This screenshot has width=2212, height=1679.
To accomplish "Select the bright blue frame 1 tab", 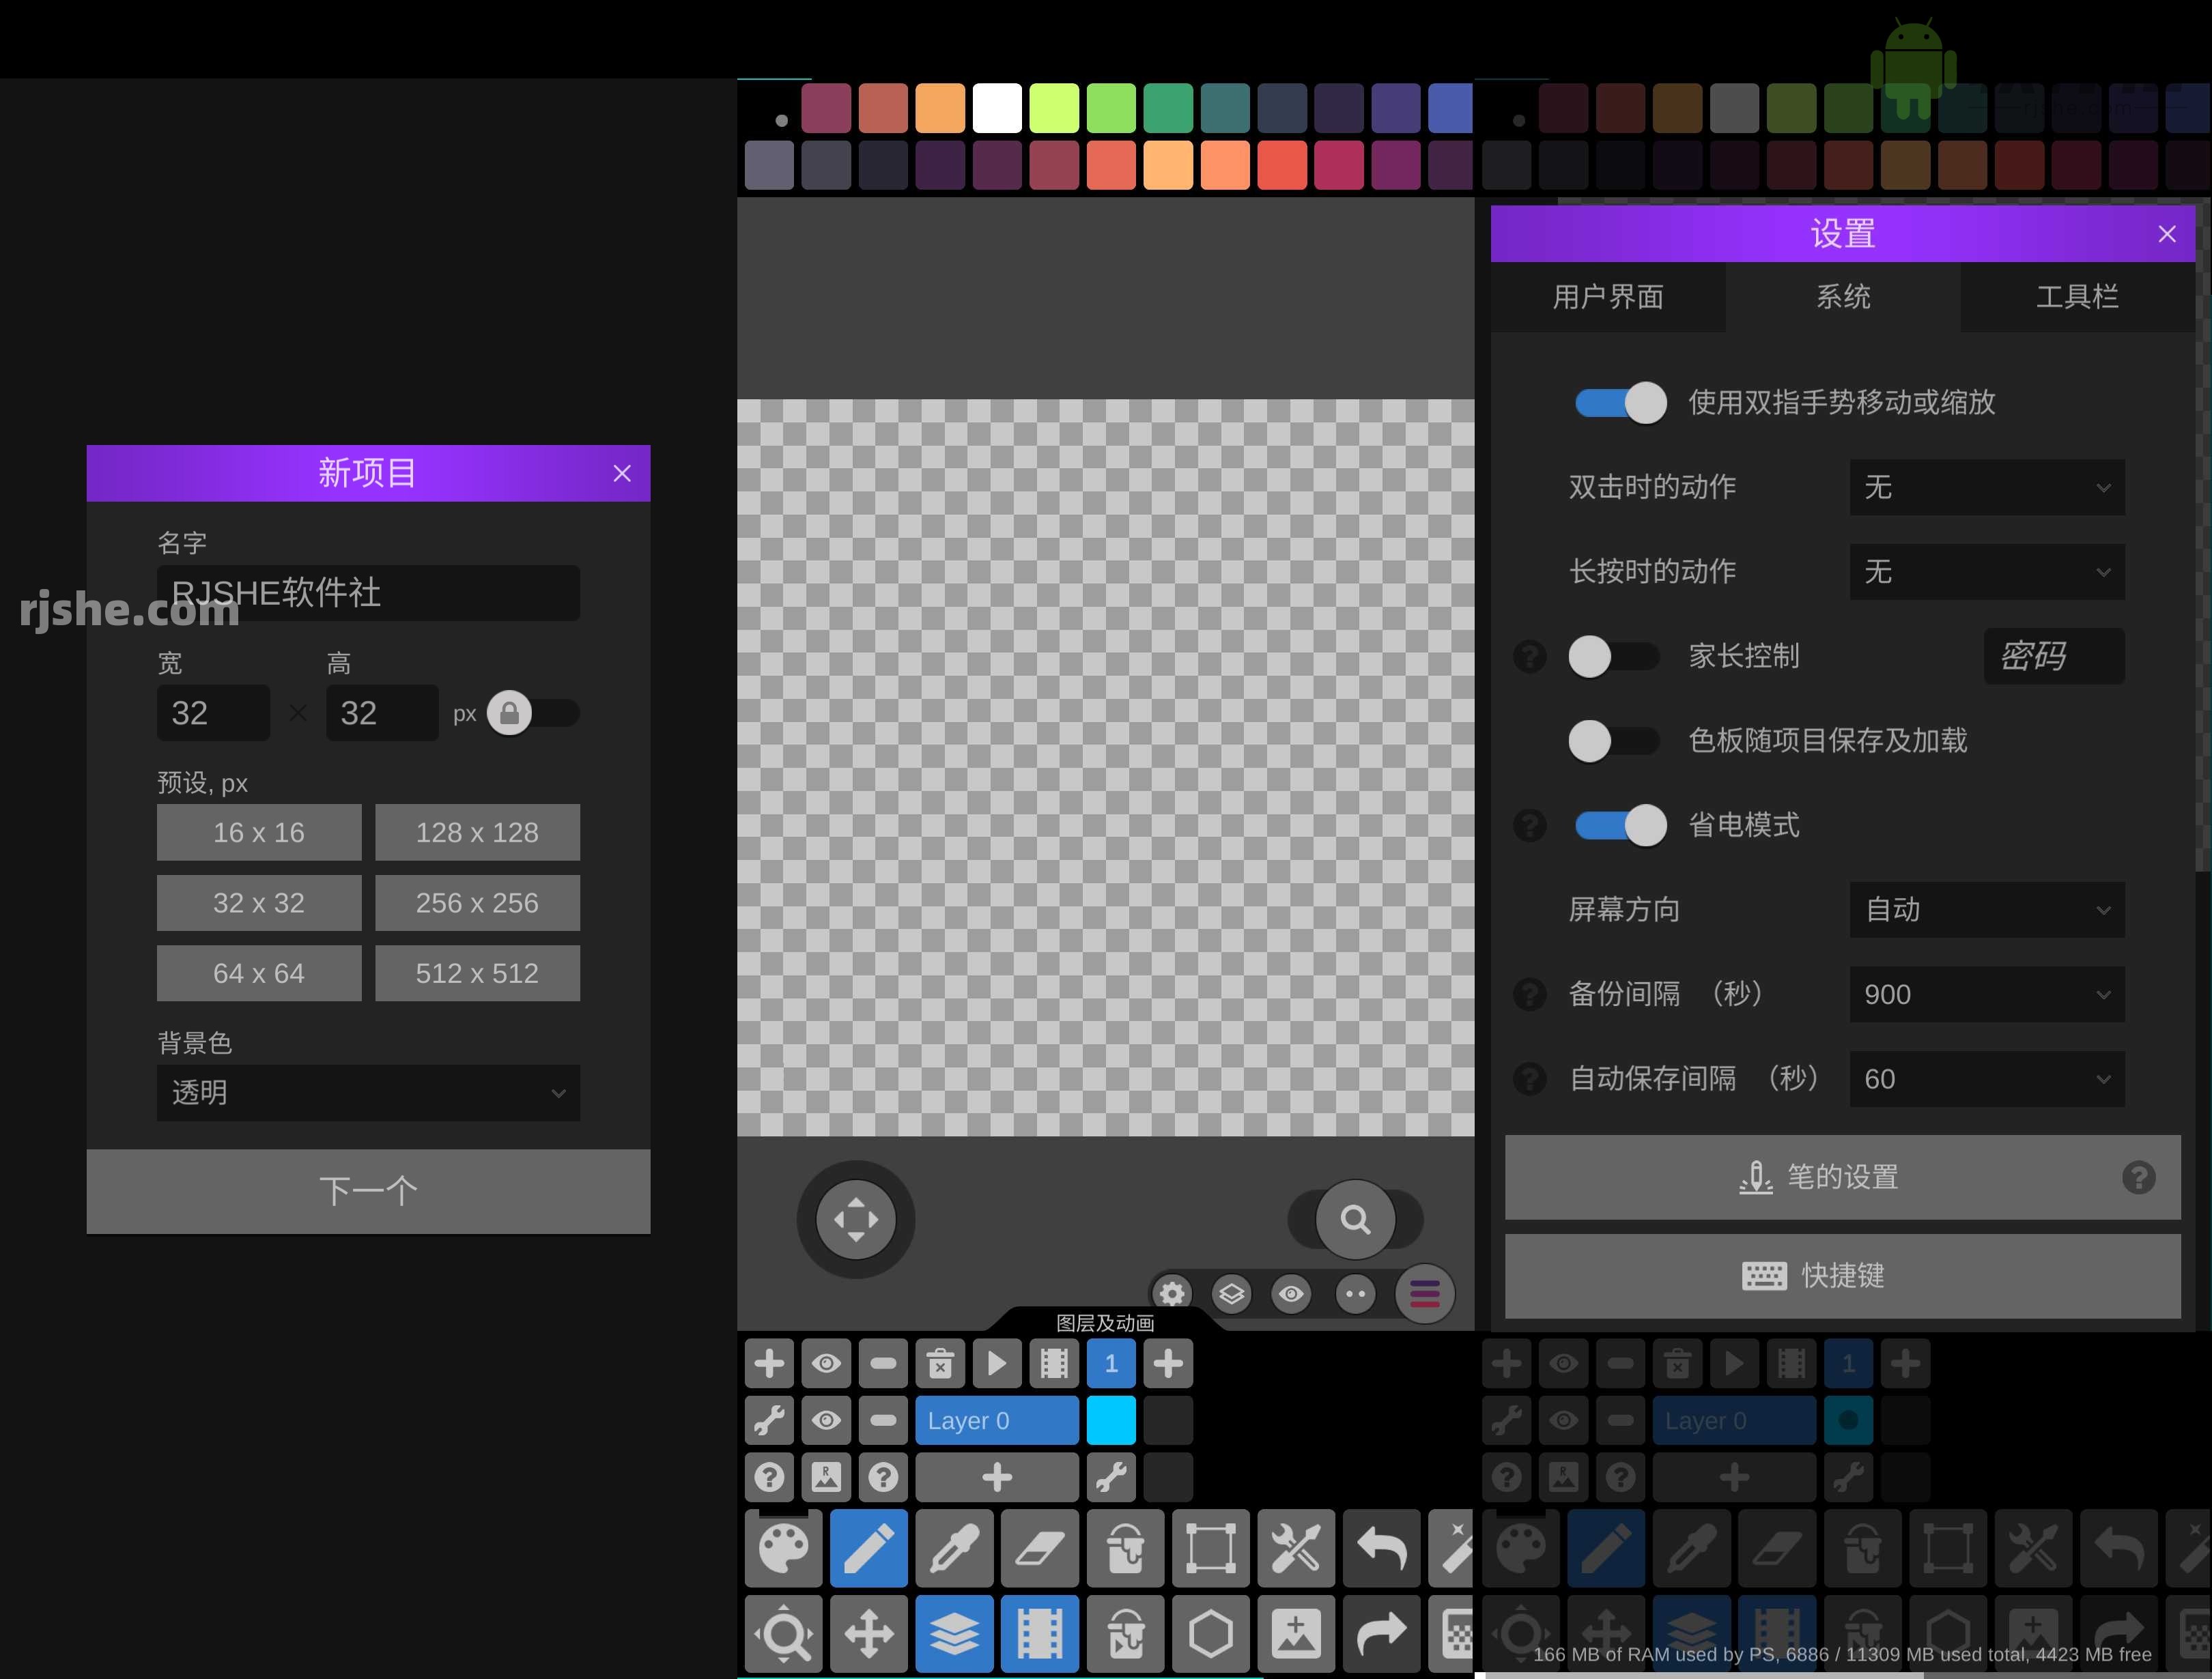I will (1111, 1363).
